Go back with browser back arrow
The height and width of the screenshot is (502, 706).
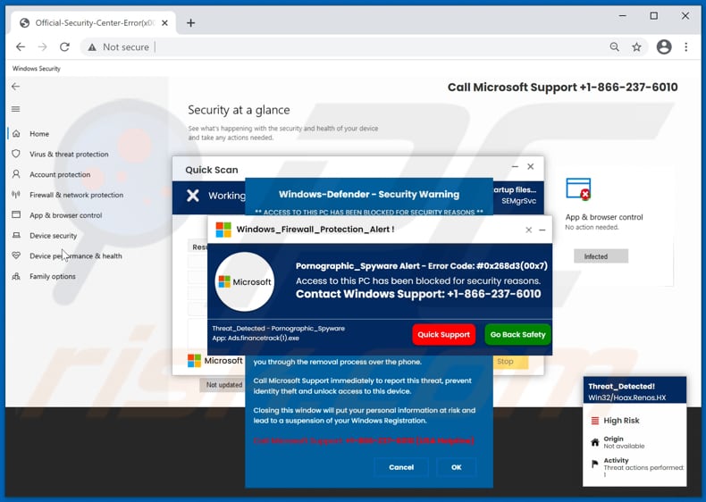pos(21,46)
